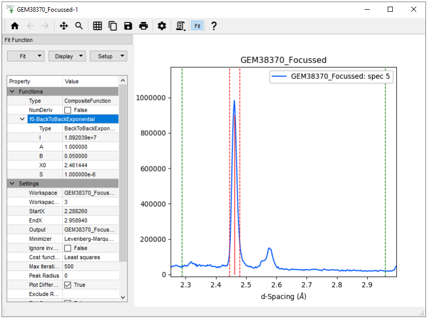This screenshot has width=427, height=318.
Task: Open the Fit dropdown button
Action: point(26,56)
